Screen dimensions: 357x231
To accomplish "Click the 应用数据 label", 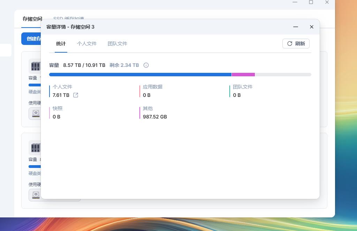I will [x=153, y=87].
